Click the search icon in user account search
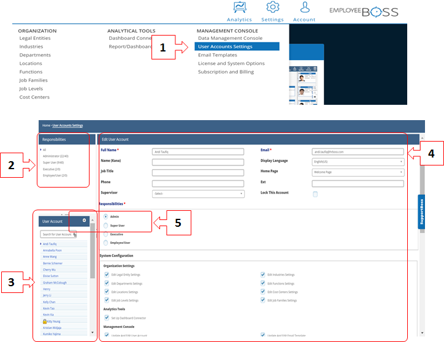444x342 pixels. point(75,234)
